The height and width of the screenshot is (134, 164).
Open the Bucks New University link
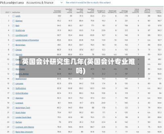[x=24, y=132]
